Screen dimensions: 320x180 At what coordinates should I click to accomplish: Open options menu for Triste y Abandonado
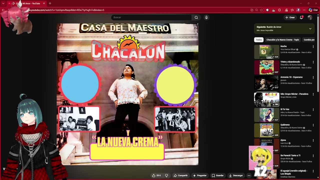coord(313,62)
